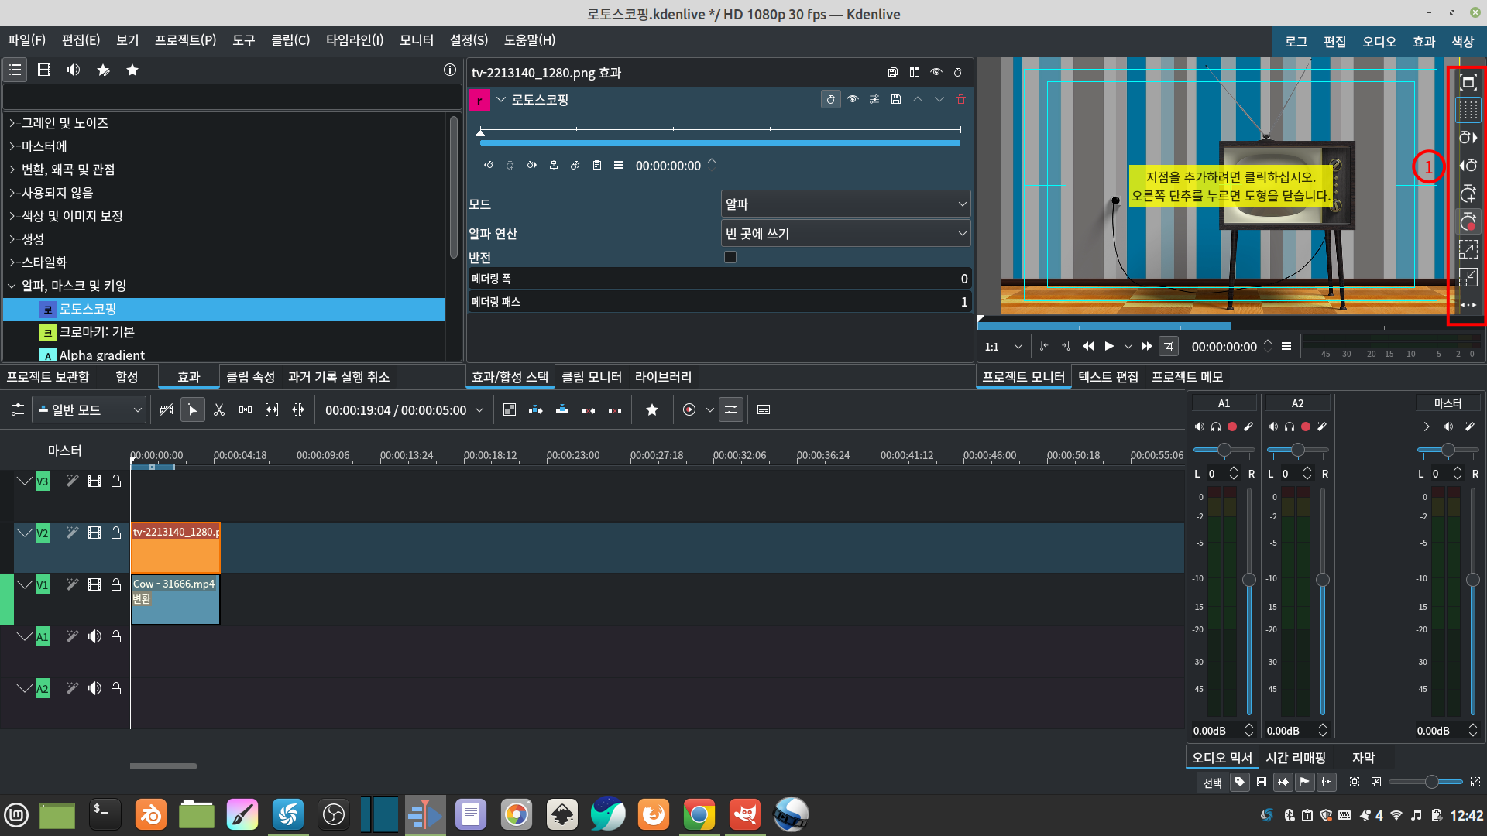Select the 크로마키: 기본 effect
The height and width of the screenshot is (836, 1487).
pyautogui.click(x=97, y=332)
